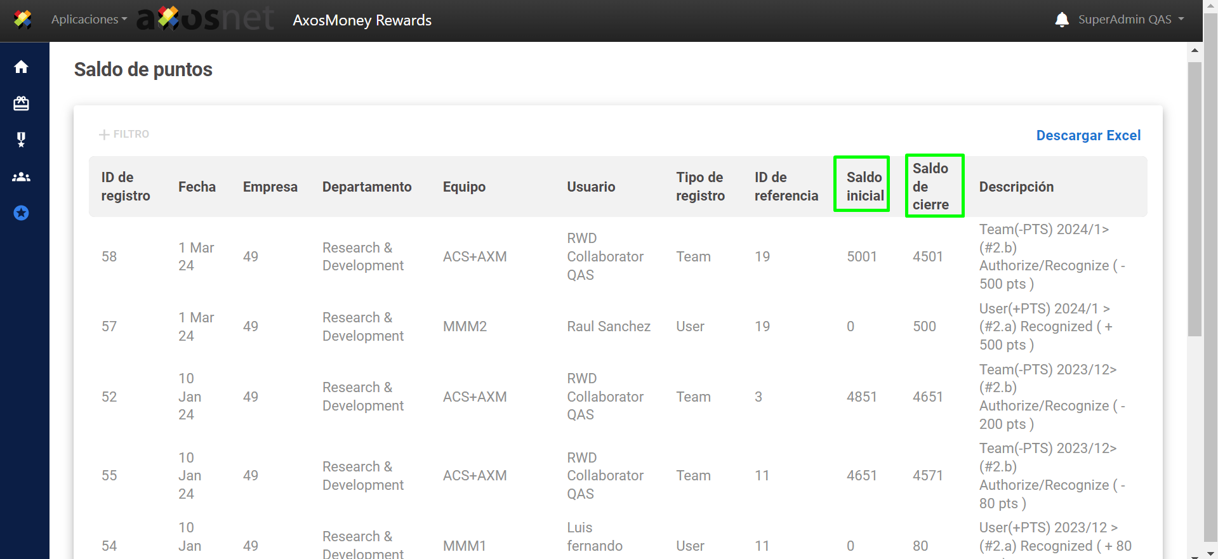
Task: Select the ID de registro column header
Action: pos(126,187)
